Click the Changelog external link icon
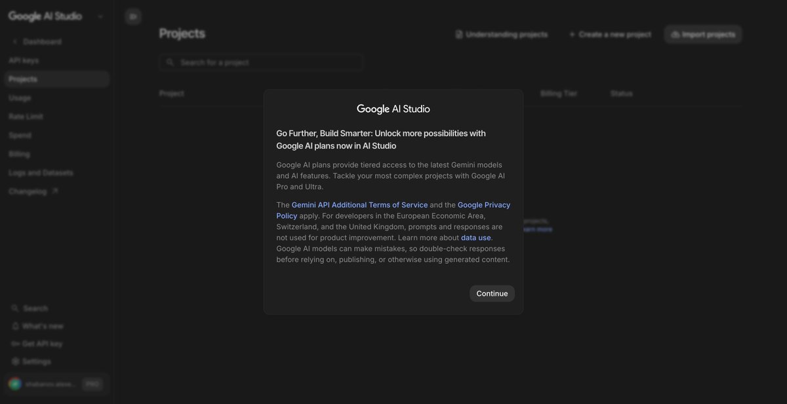 [x=55, y=191]
